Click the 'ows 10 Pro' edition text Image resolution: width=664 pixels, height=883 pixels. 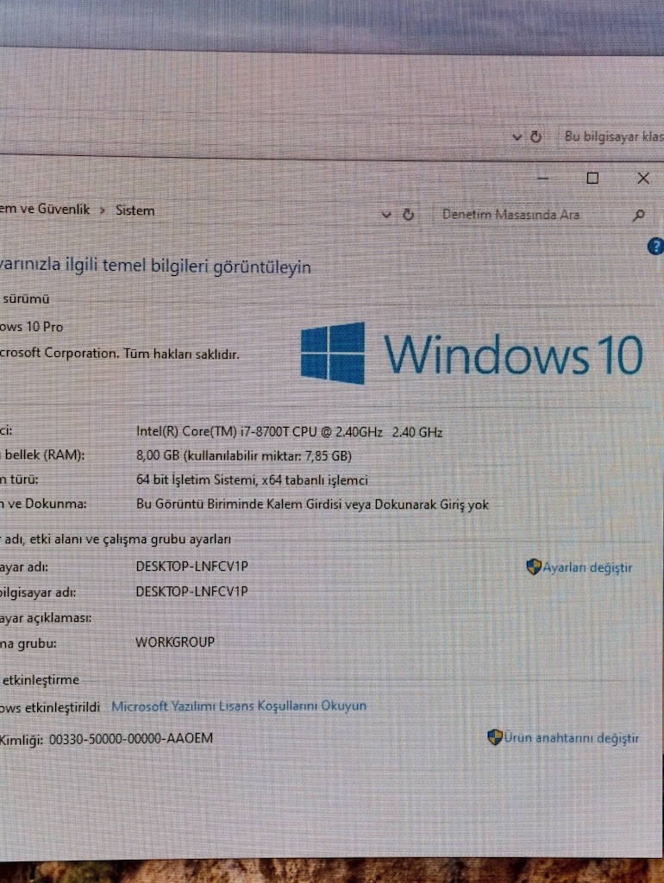(x=32, y=327)
